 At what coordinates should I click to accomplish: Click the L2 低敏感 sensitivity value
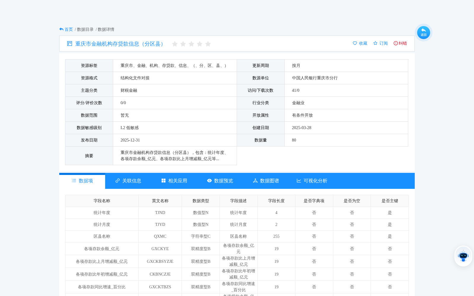[129, 128]
